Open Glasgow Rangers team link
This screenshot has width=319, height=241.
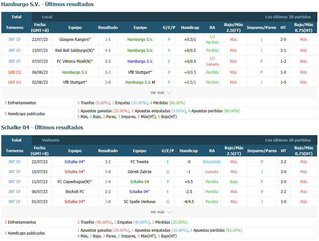point(75,39)
